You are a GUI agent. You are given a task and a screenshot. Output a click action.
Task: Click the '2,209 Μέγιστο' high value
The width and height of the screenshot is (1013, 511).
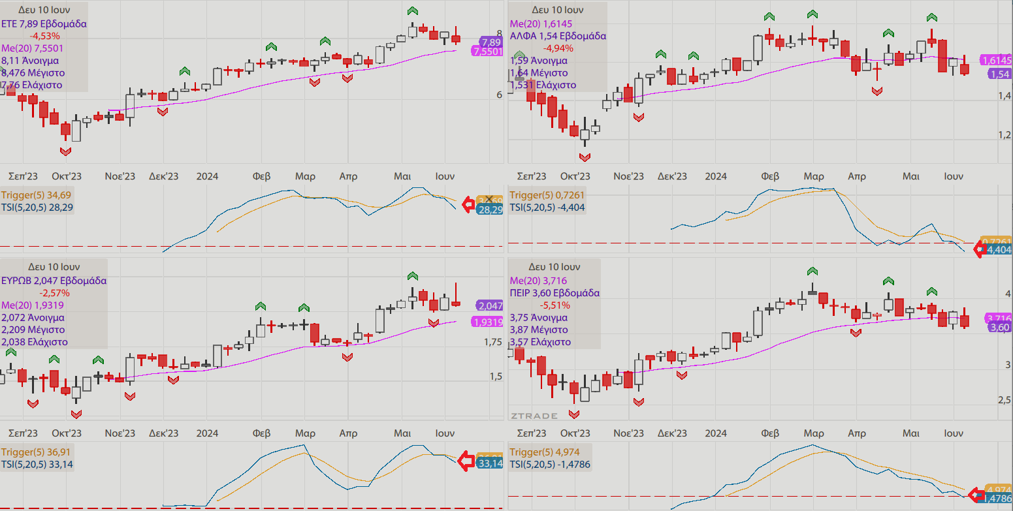point(33,330)
